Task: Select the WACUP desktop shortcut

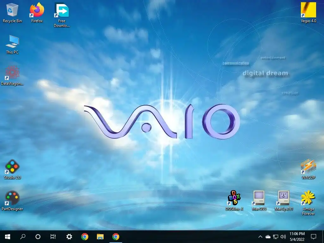Action: (x=308, y=170)
